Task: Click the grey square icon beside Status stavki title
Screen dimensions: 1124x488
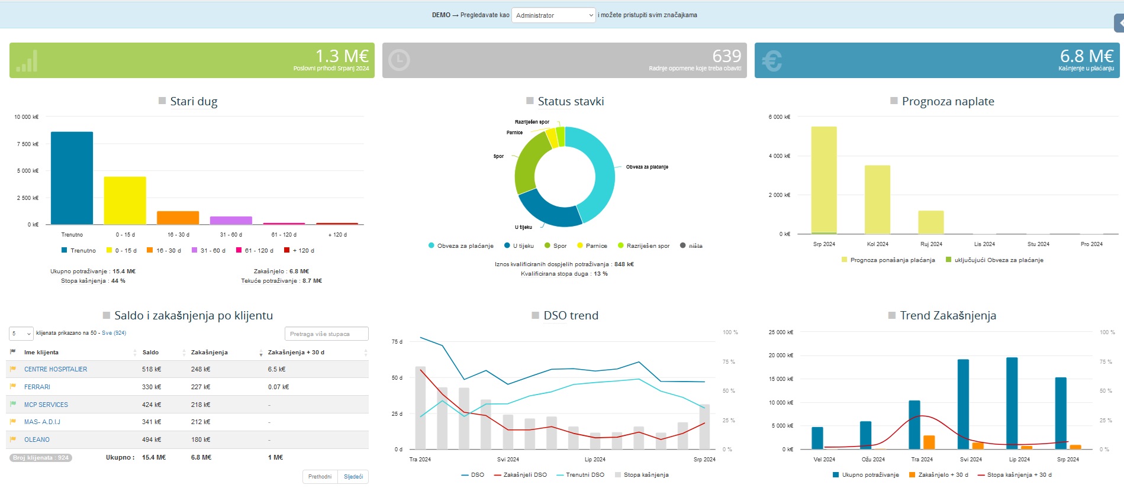Action: 530,101
